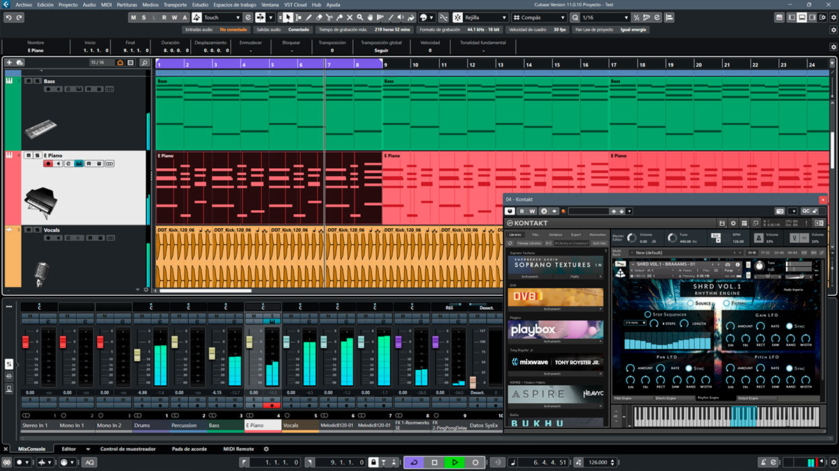The image size is (839, 471).
Task: Switch to the MixConsole tab
Action: point(31,449)
